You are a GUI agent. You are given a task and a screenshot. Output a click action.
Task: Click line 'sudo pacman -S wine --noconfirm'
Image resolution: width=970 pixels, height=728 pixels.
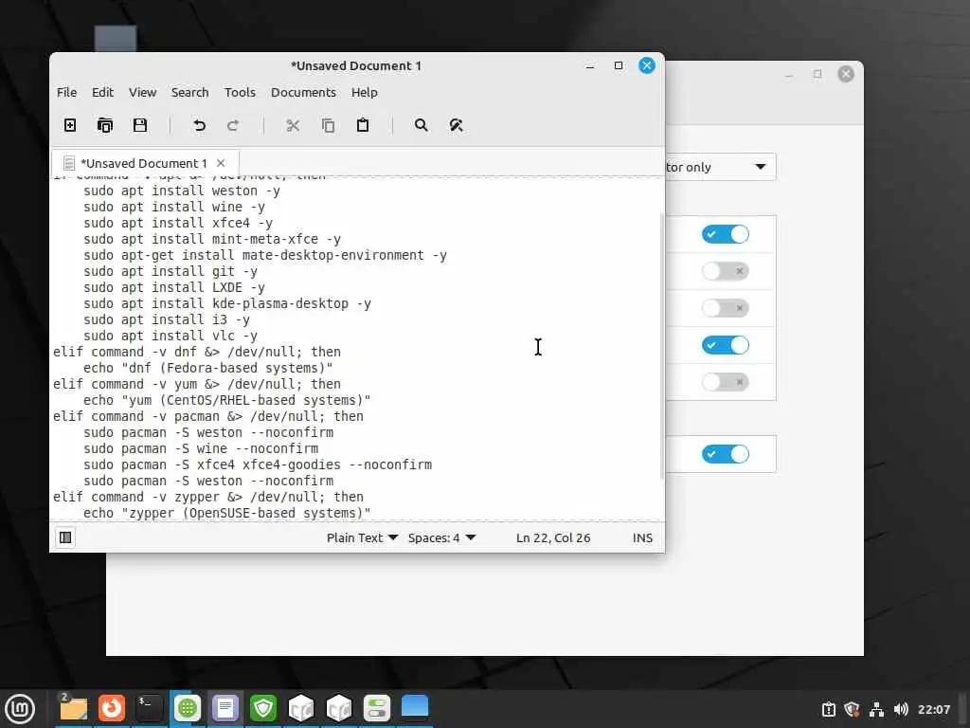click(201, 448)
